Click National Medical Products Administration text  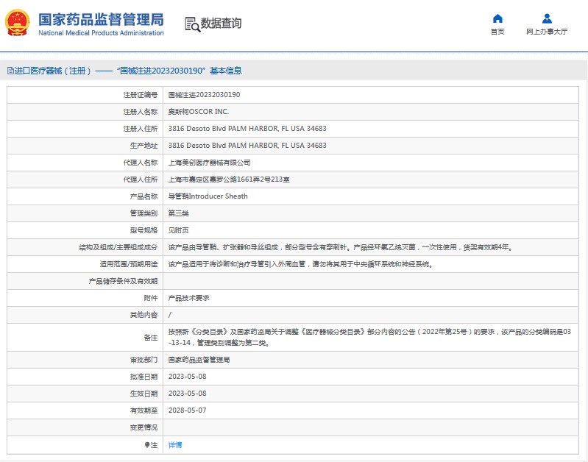pyautogui.click(x=101, y=33)
